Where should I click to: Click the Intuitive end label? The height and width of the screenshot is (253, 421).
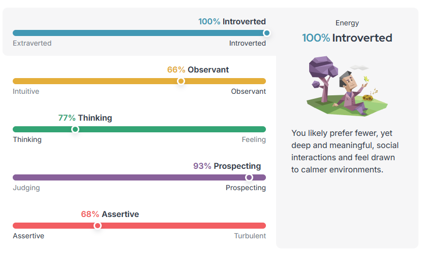(x=26, y=91)
